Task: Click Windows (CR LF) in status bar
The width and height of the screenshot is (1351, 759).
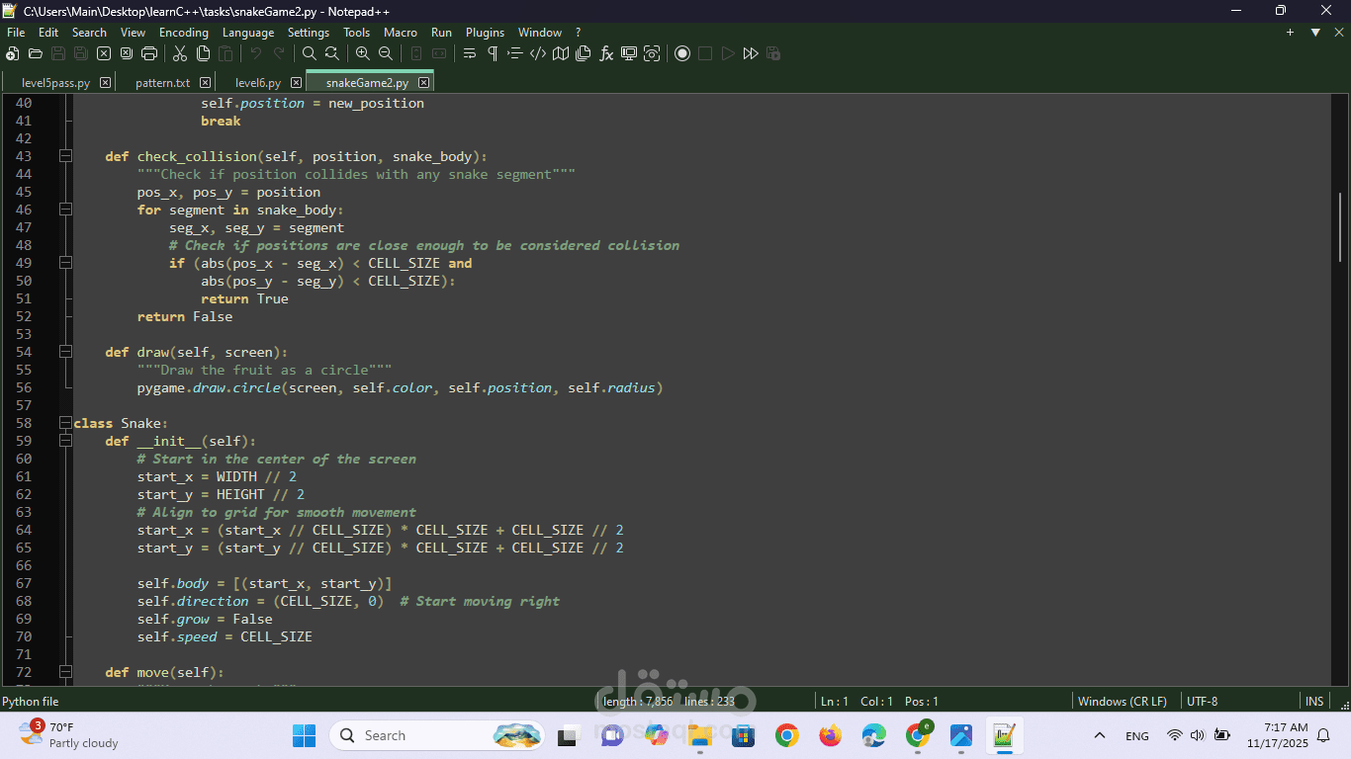Action: (1122, 701)
